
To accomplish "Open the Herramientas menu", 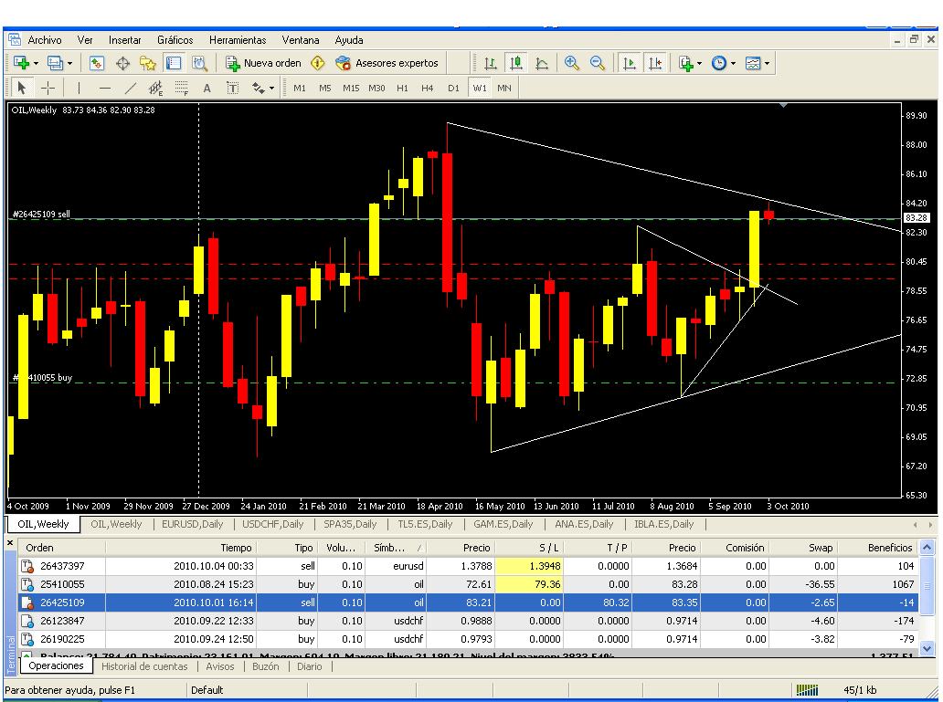I will 237,40.
